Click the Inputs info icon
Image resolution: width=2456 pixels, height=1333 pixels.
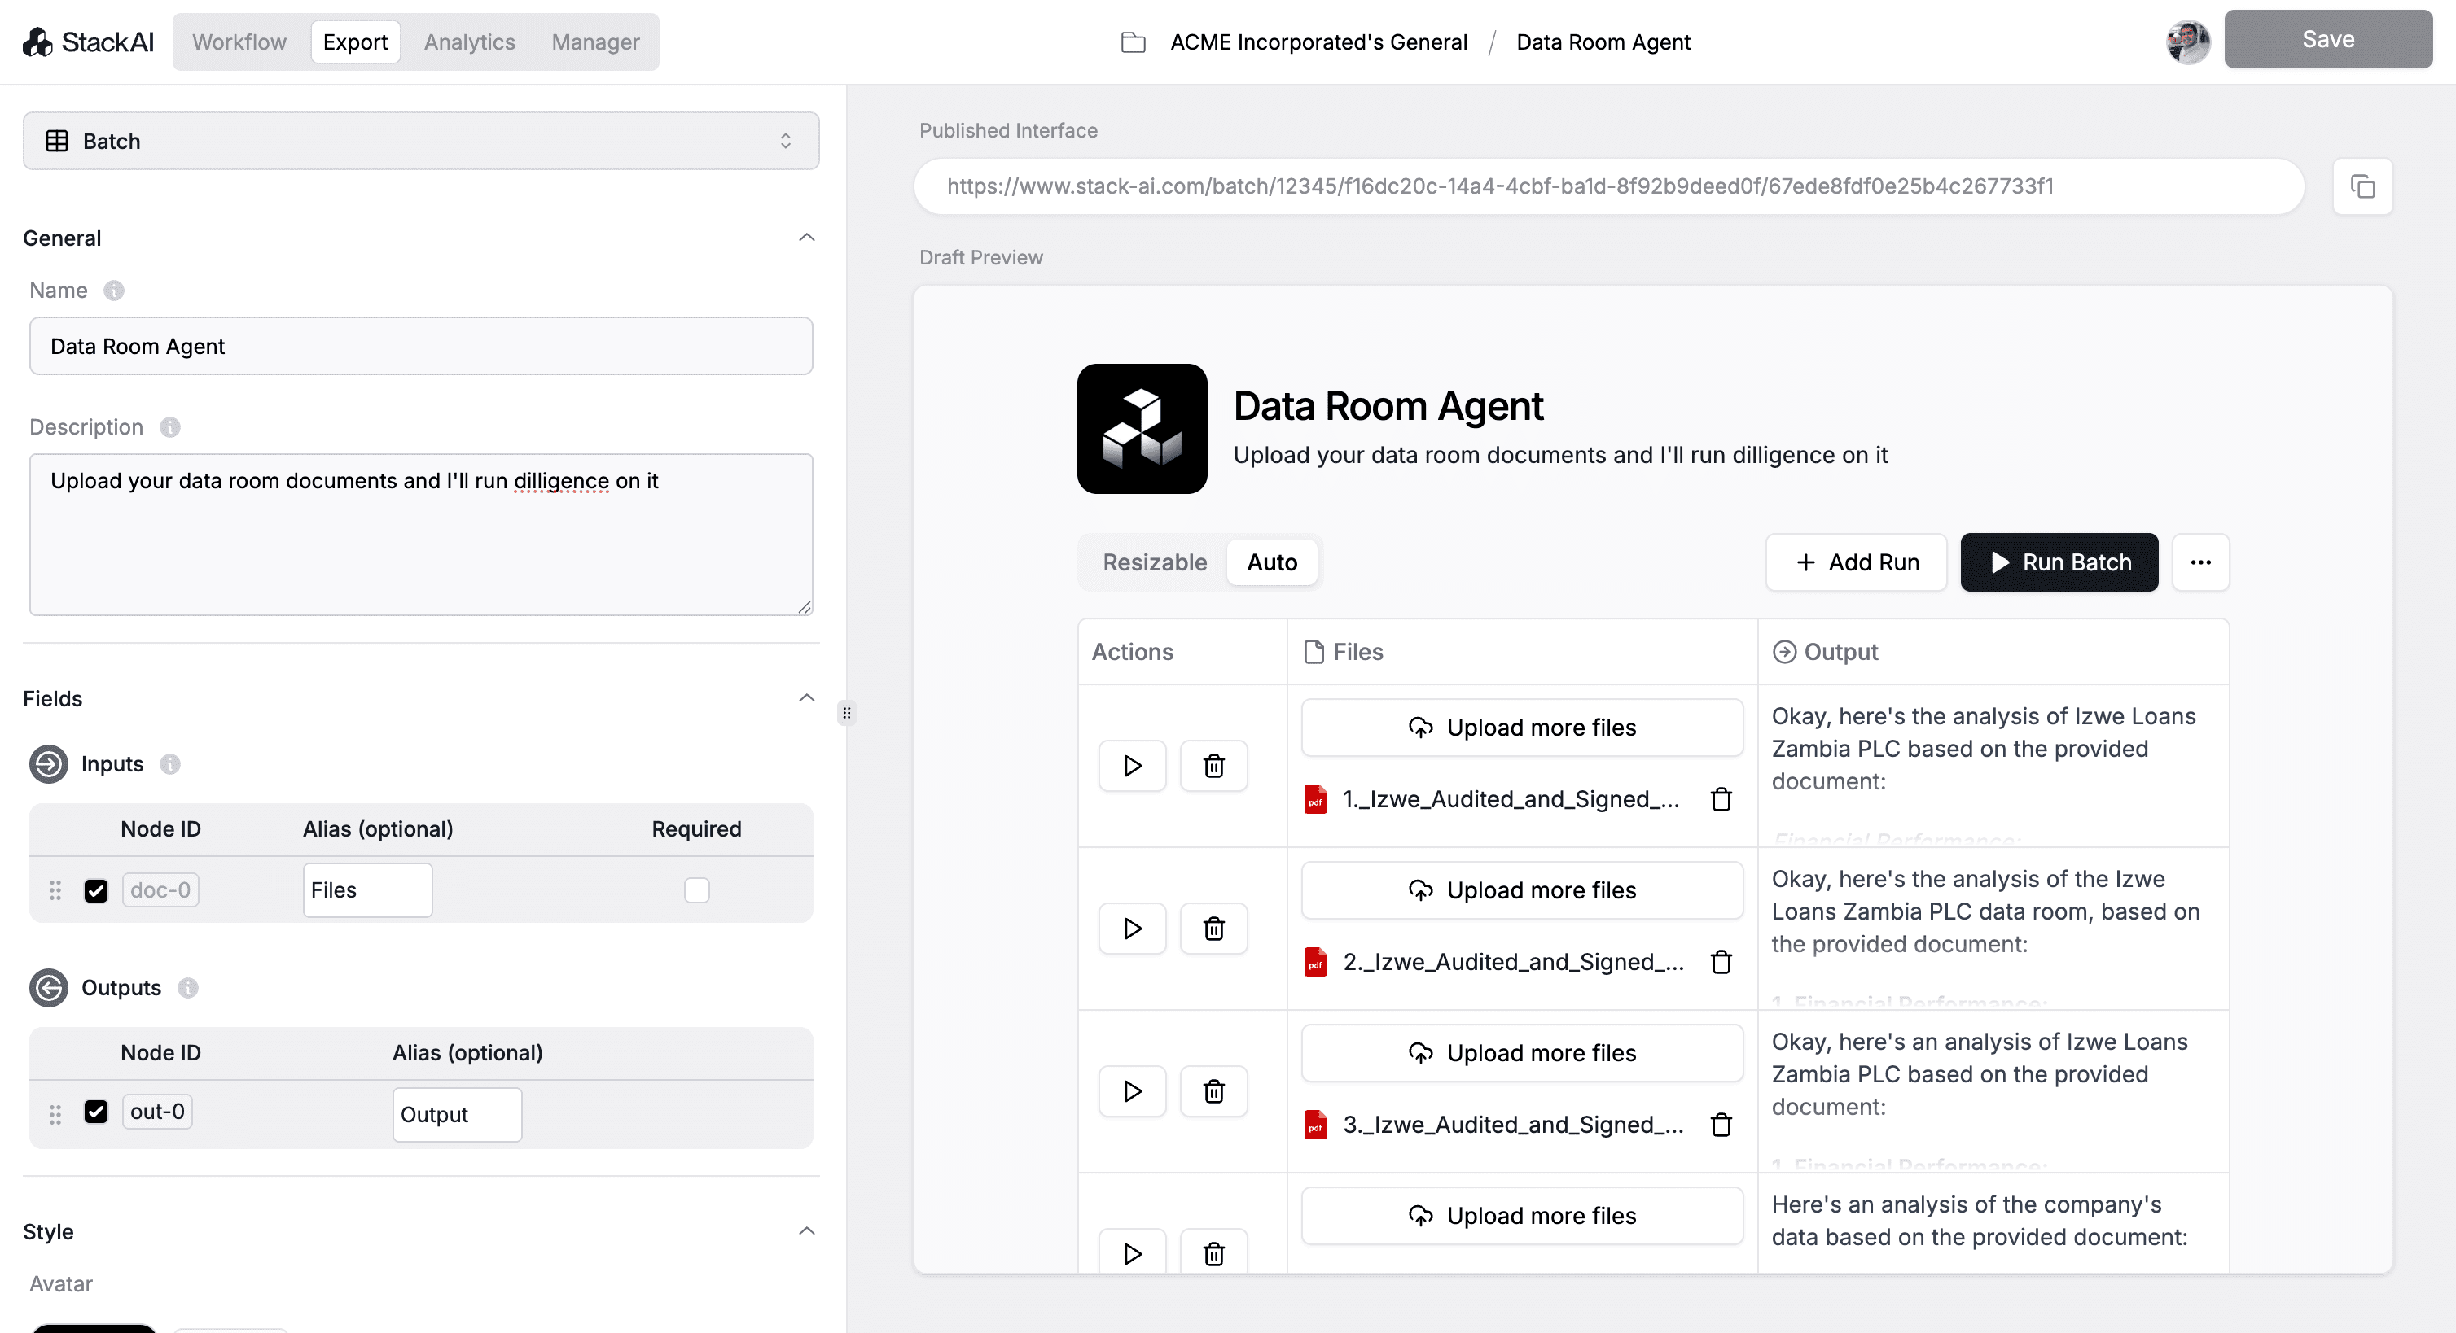[169, 764]
